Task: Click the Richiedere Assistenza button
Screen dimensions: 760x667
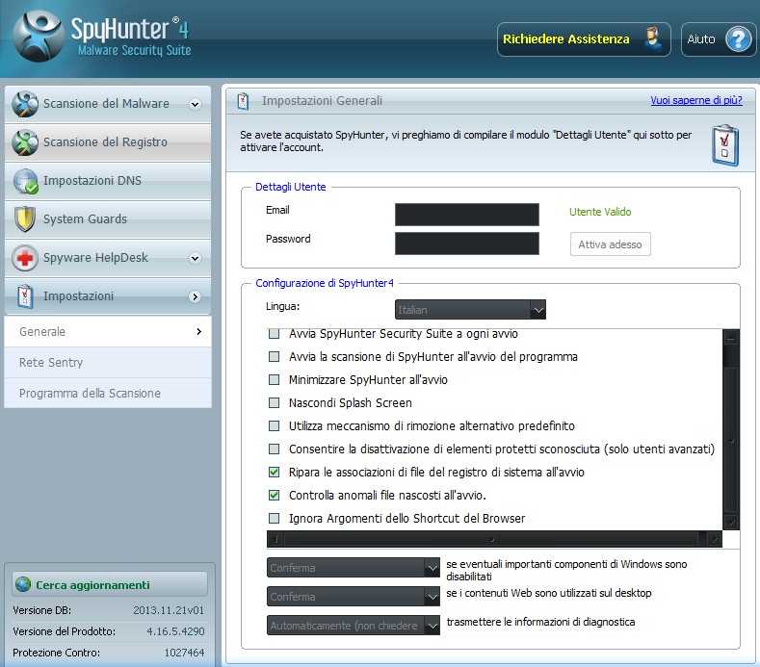Action: point(584,39)
